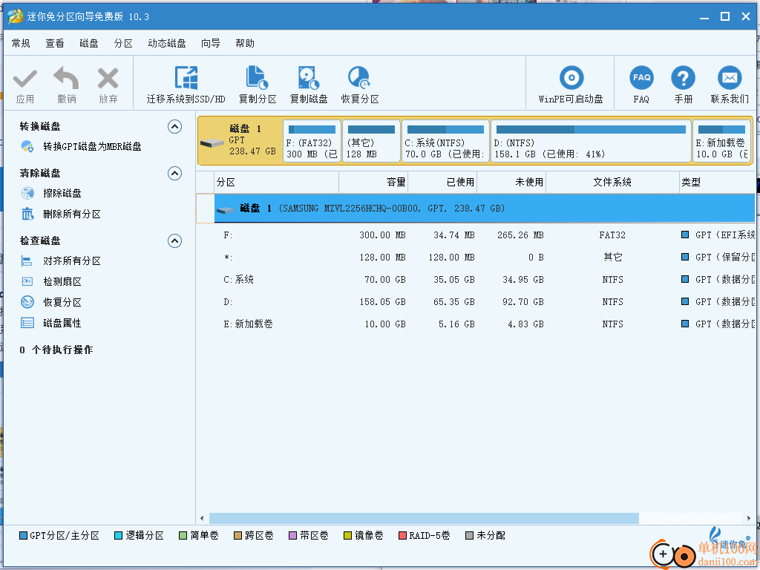The width and height of the screenshot is (760, 570).
Task: Click the scrollbar left arrow
Action: coord(202,518)
